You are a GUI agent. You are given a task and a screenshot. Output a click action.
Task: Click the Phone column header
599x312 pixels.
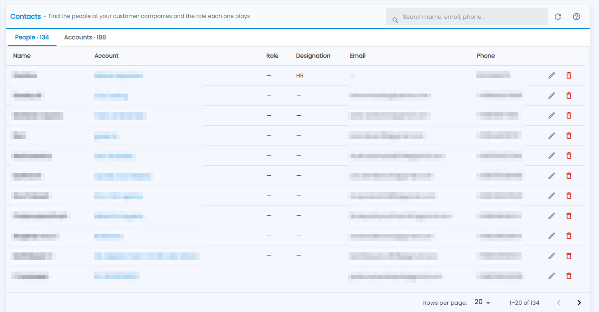(486, 56)
